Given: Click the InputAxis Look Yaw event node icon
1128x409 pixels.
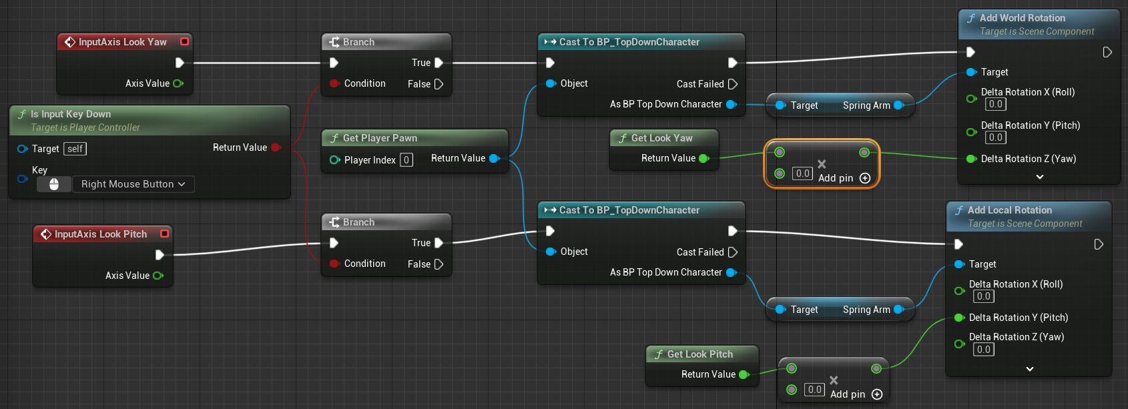Looking at the screenshot, I should tap(69, 42).
